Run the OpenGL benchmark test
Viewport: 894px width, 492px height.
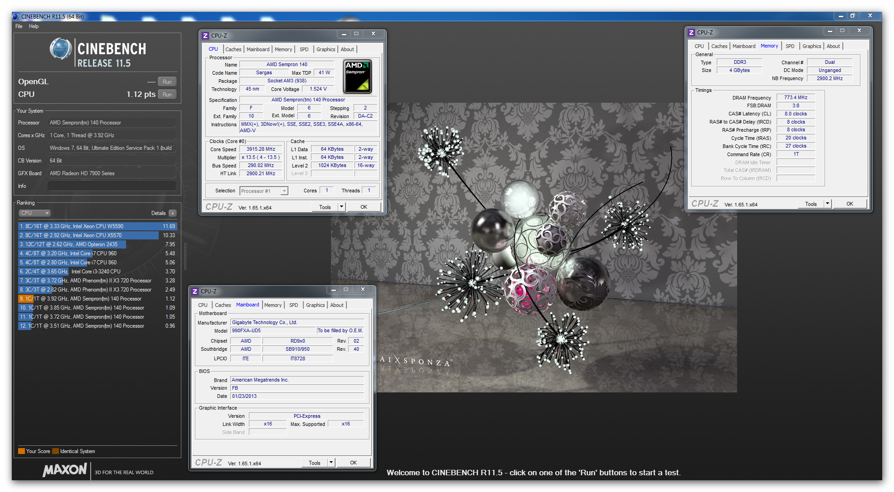point(167,82)
